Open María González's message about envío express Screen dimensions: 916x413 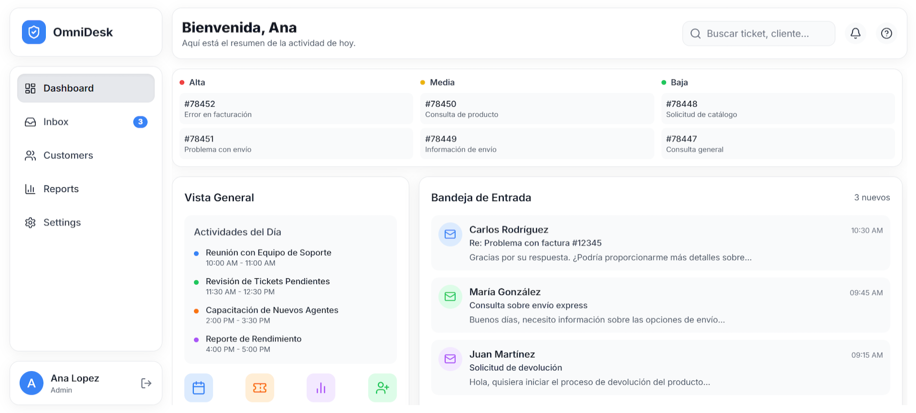point(660,305)
